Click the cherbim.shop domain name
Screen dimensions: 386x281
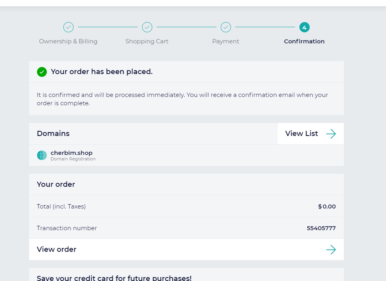pyautogui.click(x=71, y=153)
